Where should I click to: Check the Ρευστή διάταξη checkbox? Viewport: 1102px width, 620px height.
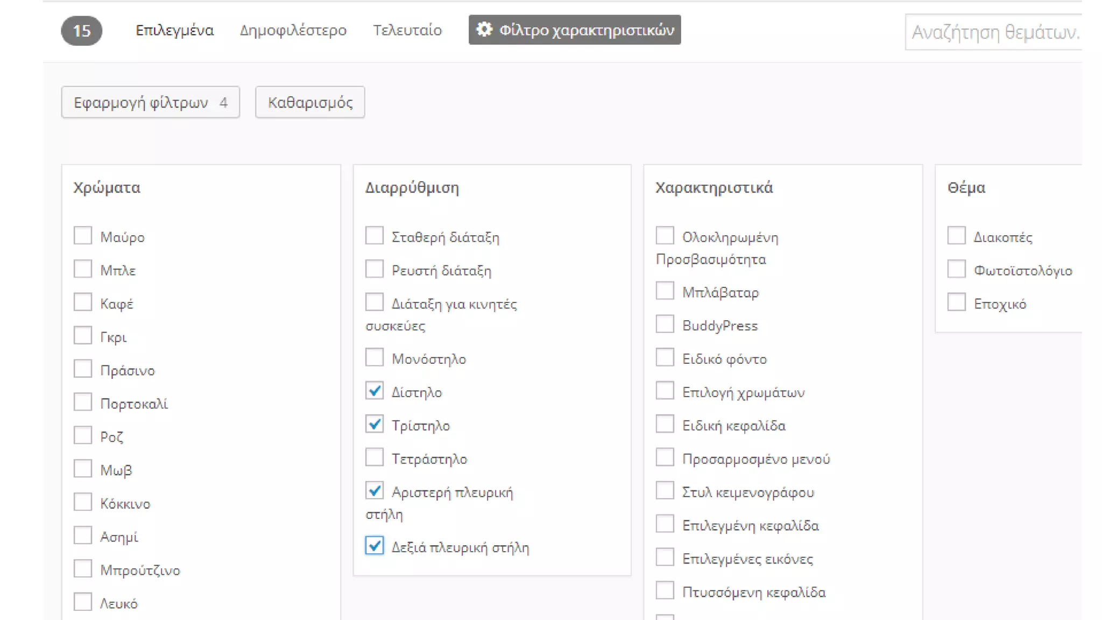(x=375, y=269)
